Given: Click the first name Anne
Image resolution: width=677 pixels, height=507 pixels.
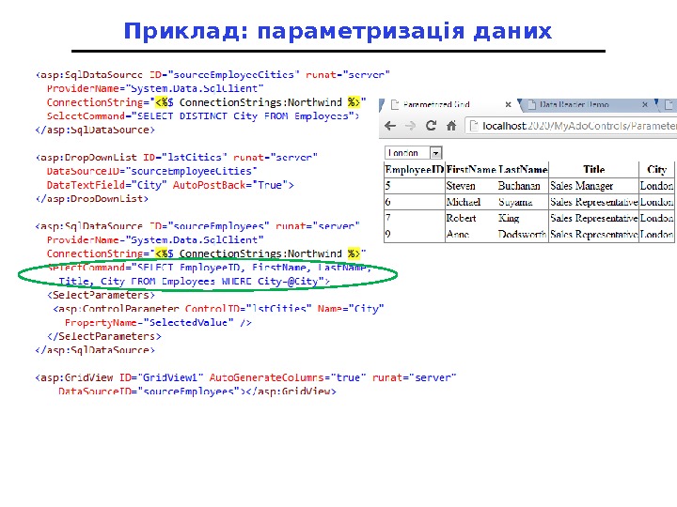Looking at the screenshot, I should 458,234.
